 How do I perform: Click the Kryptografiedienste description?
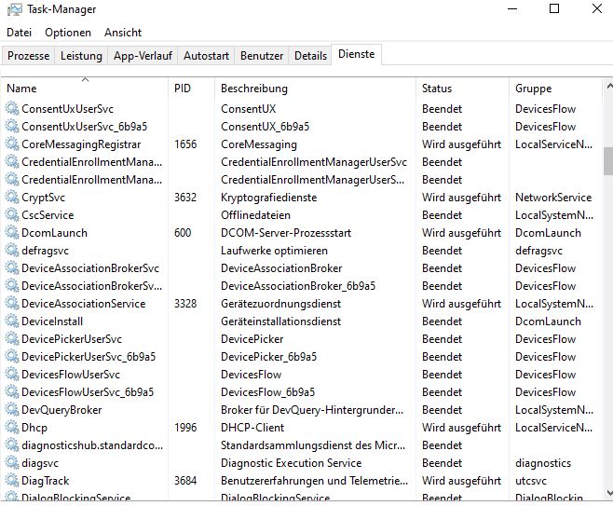click(x=268, y=198)
